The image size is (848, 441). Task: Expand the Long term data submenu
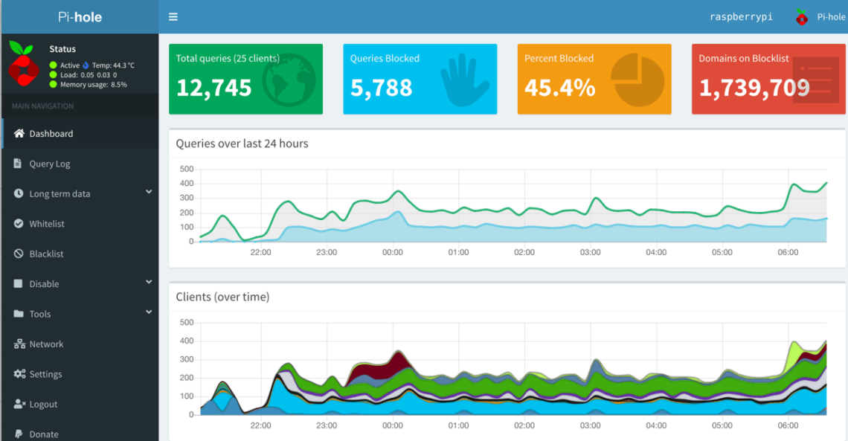click(x=149, y=193)
